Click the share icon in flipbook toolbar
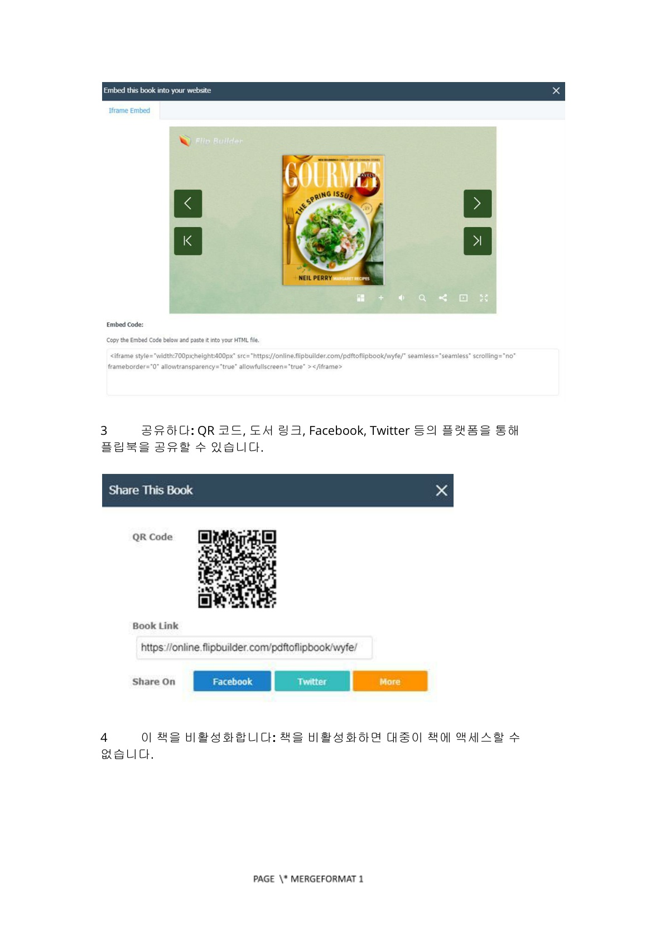 443,298
